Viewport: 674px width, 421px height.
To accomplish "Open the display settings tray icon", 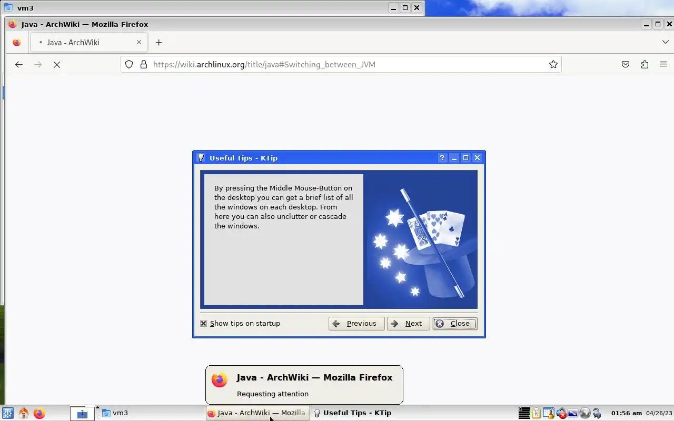I will [x=573, y=413].
